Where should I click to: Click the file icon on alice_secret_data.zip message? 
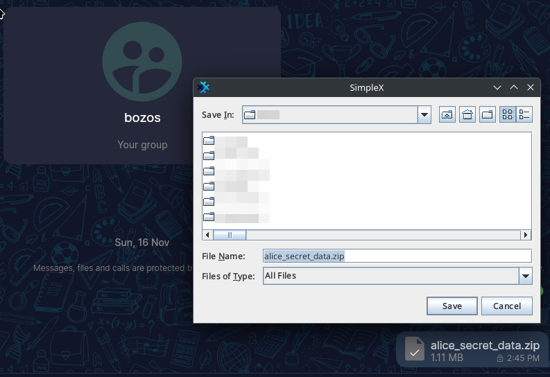coord(414,349)
